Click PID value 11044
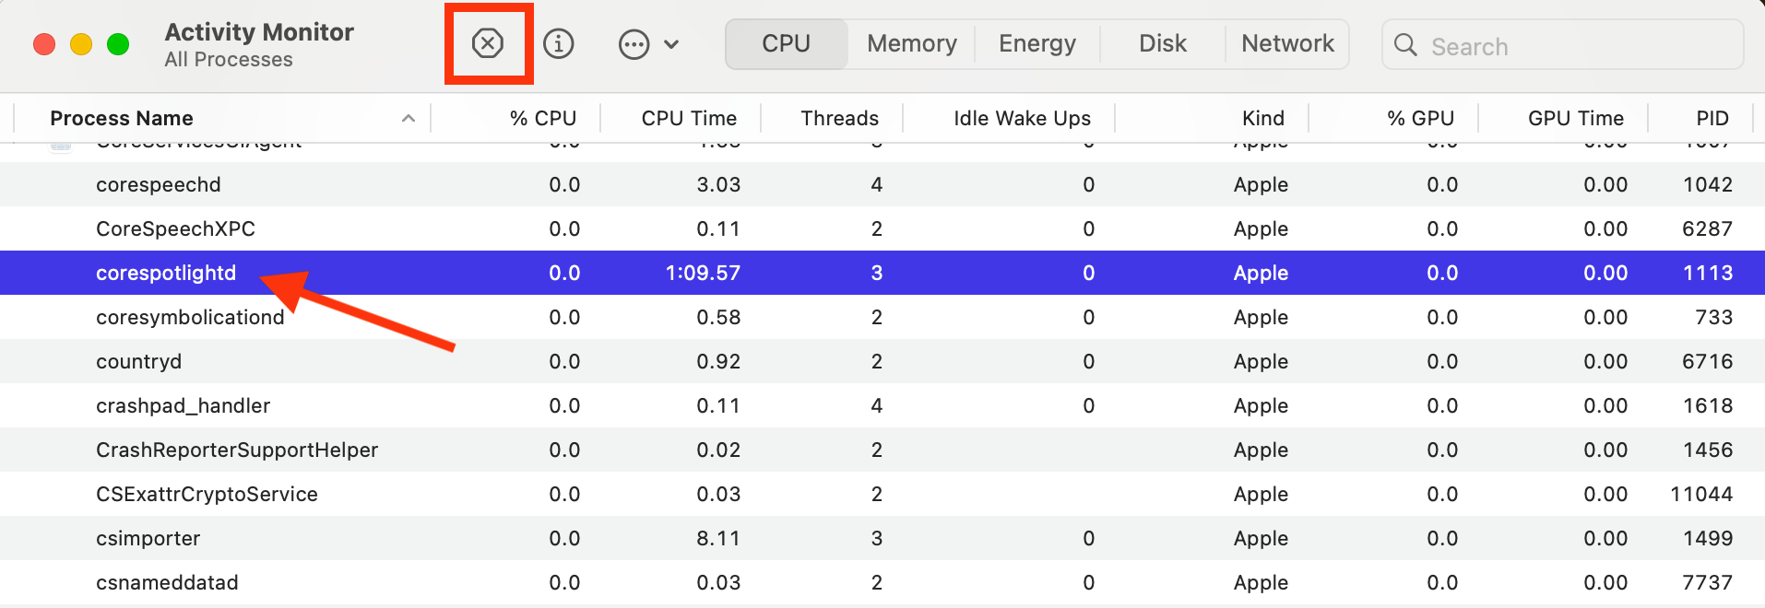Viewport: 1765px width, 608px height. click(x=1701, y=494)
